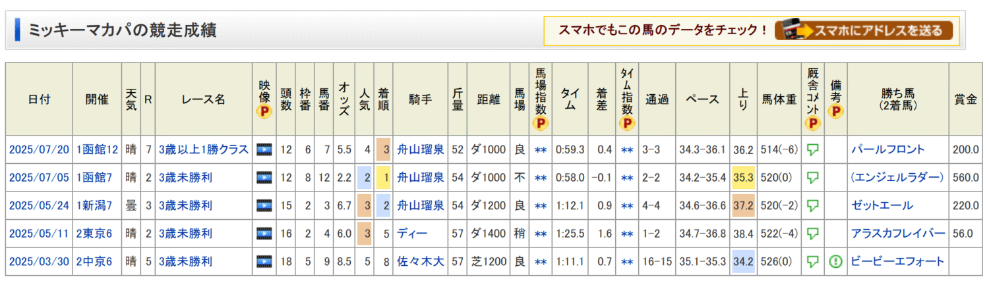Click premium P icon under 備考 header
989x281 pixels.
[835, 112]
